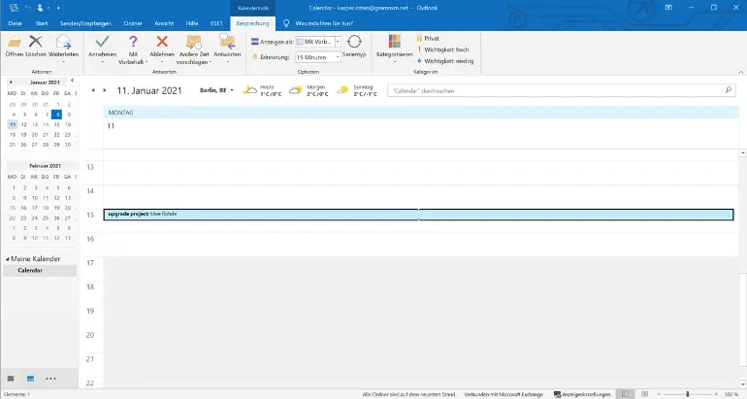Toggle the Privat lock option
This screenshot has width=747, height=399.
(x=432, y=38)
